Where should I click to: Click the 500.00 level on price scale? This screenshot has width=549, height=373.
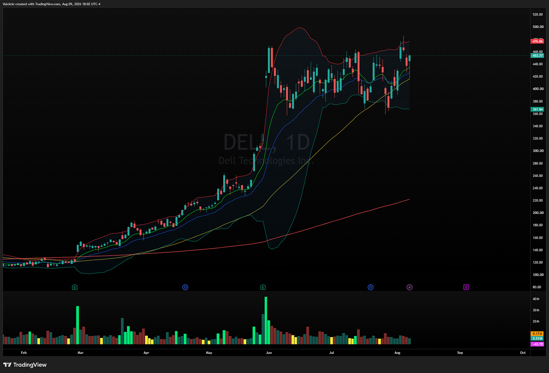pyautogui.click(x=538, y=27)
